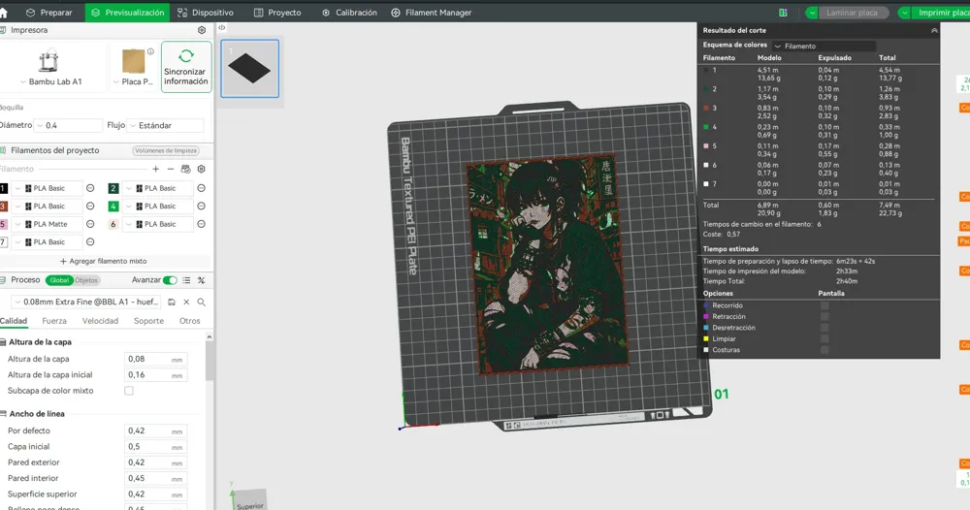This screenshot has height=510, width=970.
Task: Select the Bambu Lab A1 printer image
Action: pos(48,60)
